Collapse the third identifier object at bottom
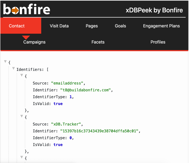Image resolution: width=189 pixels, height=163 pixels. (x=22, y=157)
